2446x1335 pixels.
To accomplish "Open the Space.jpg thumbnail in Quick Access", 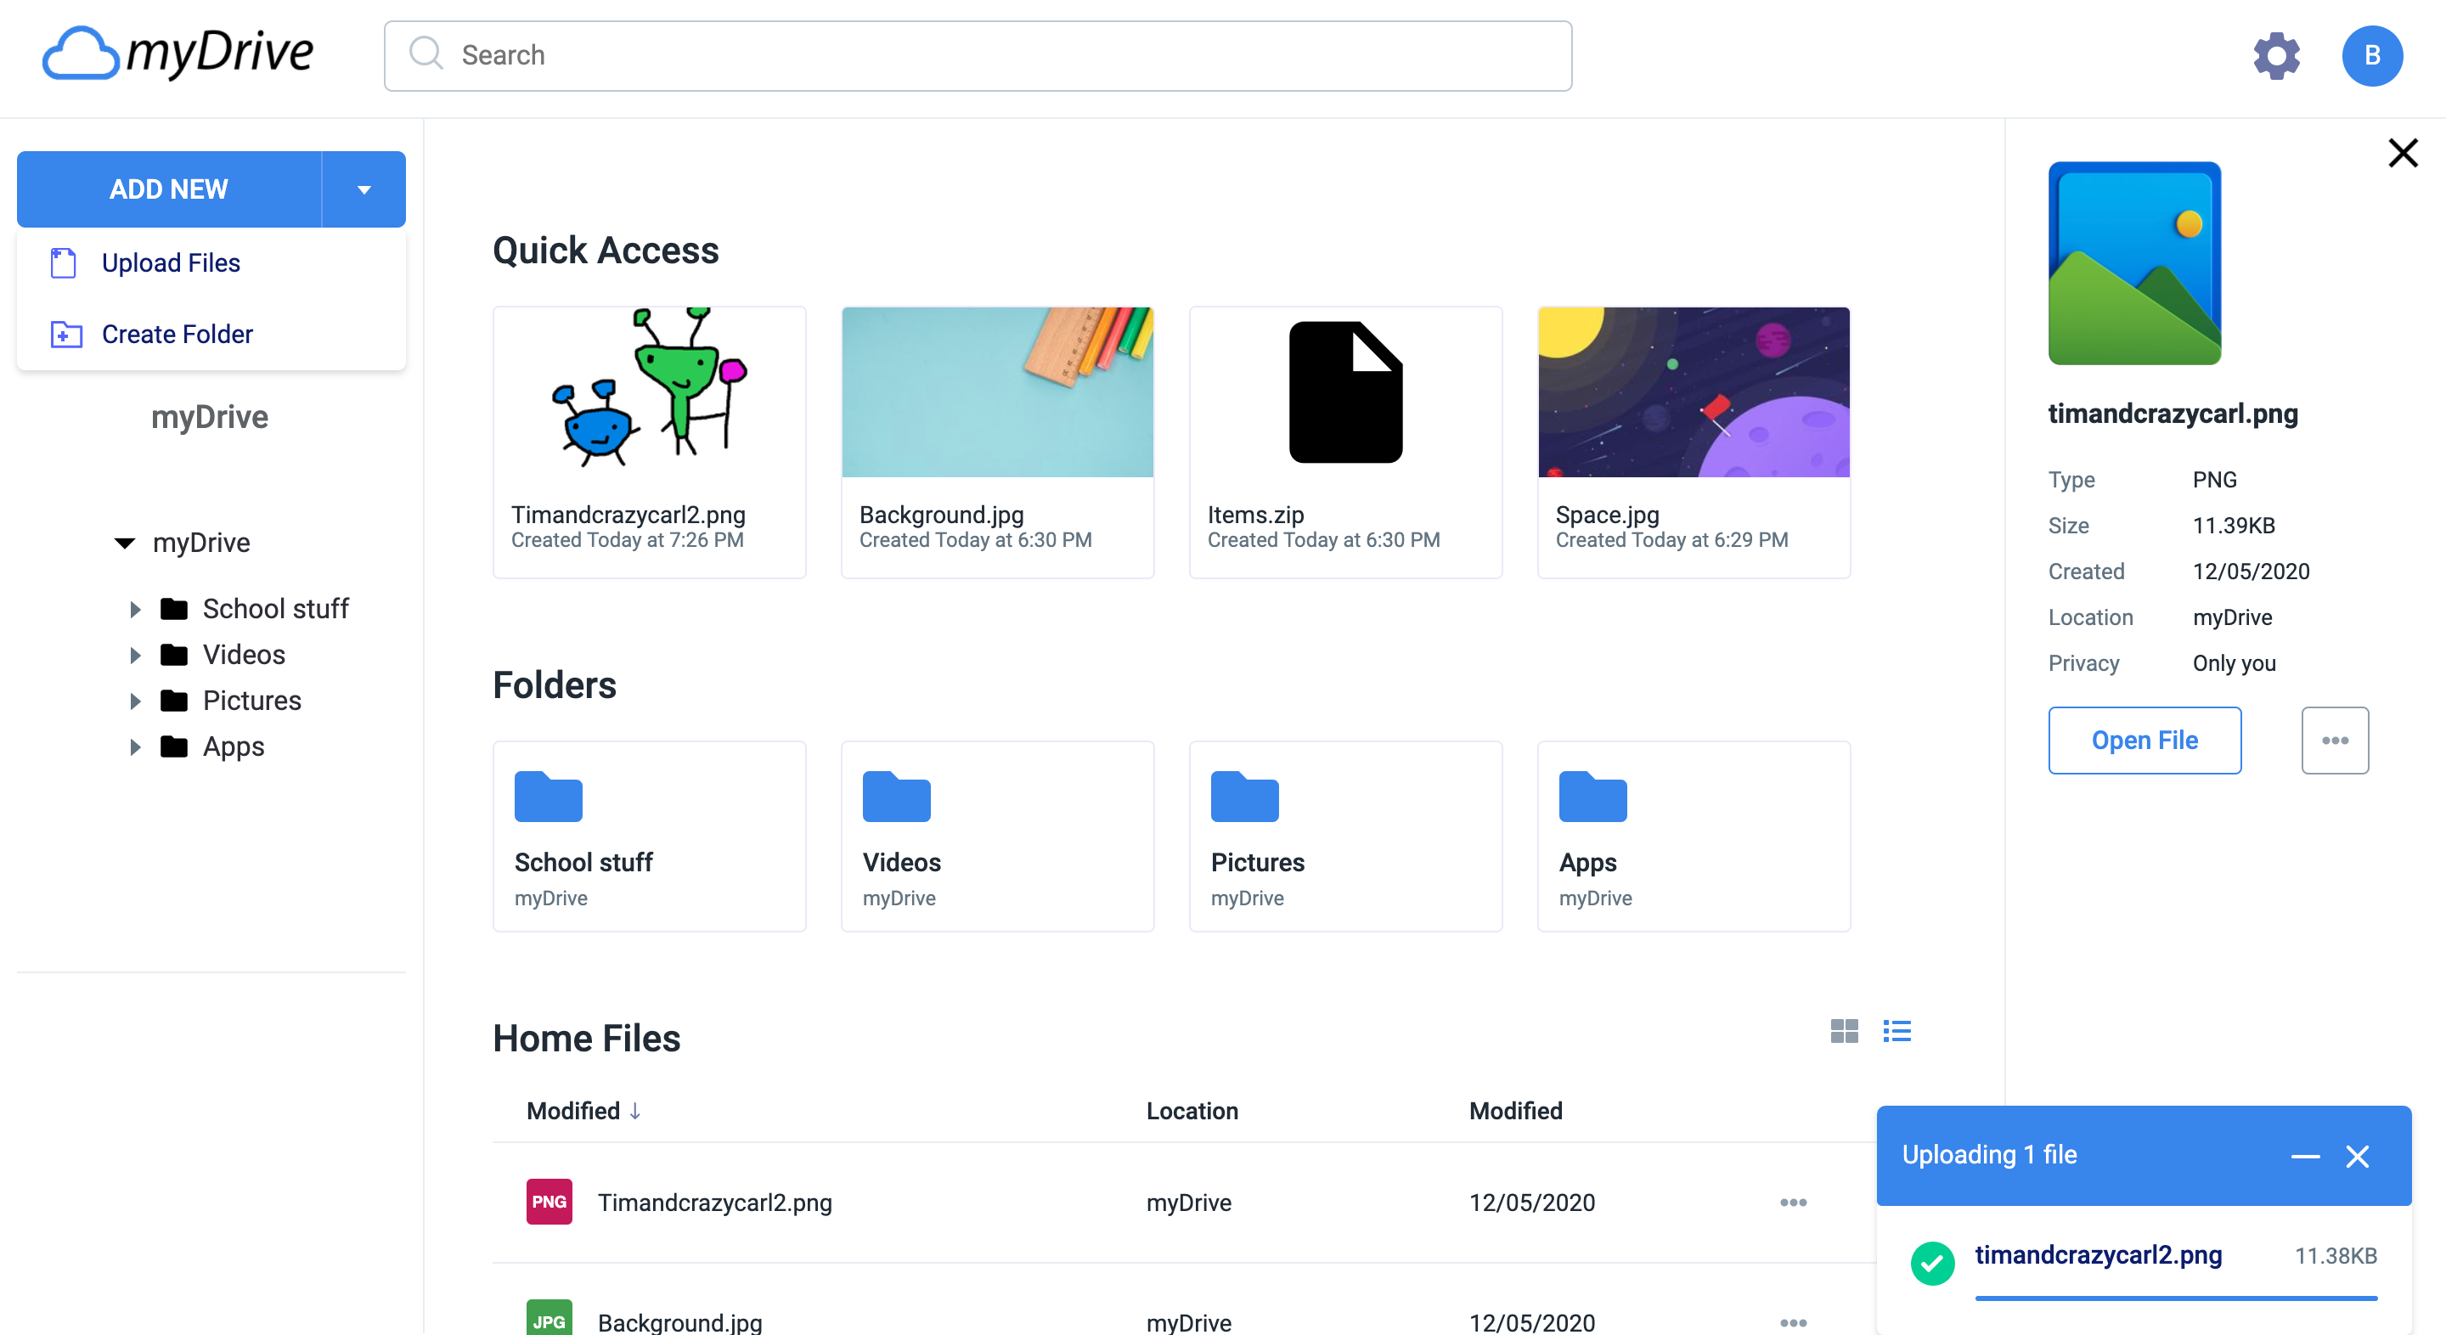I will (1693, 391).
